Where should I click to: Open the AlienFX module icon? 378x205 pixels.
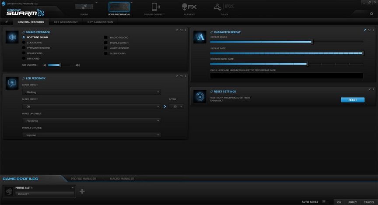[x=189, y=7]
